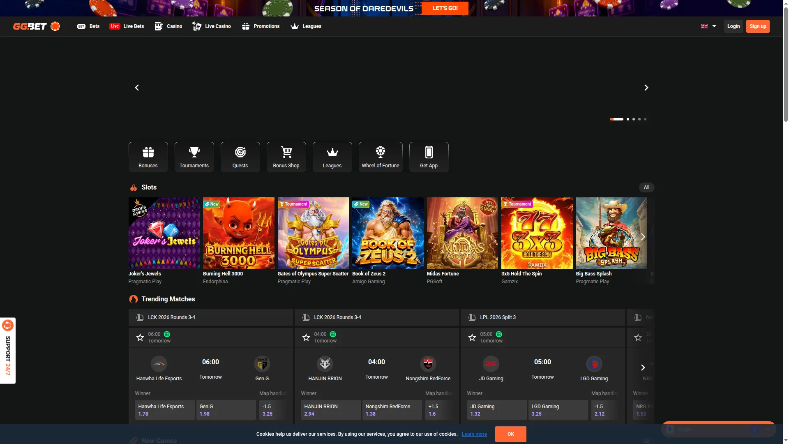This screenshot has height=444, width=789.
Task: Click LET'S GO! on the top banner
Action: [445, 8]
